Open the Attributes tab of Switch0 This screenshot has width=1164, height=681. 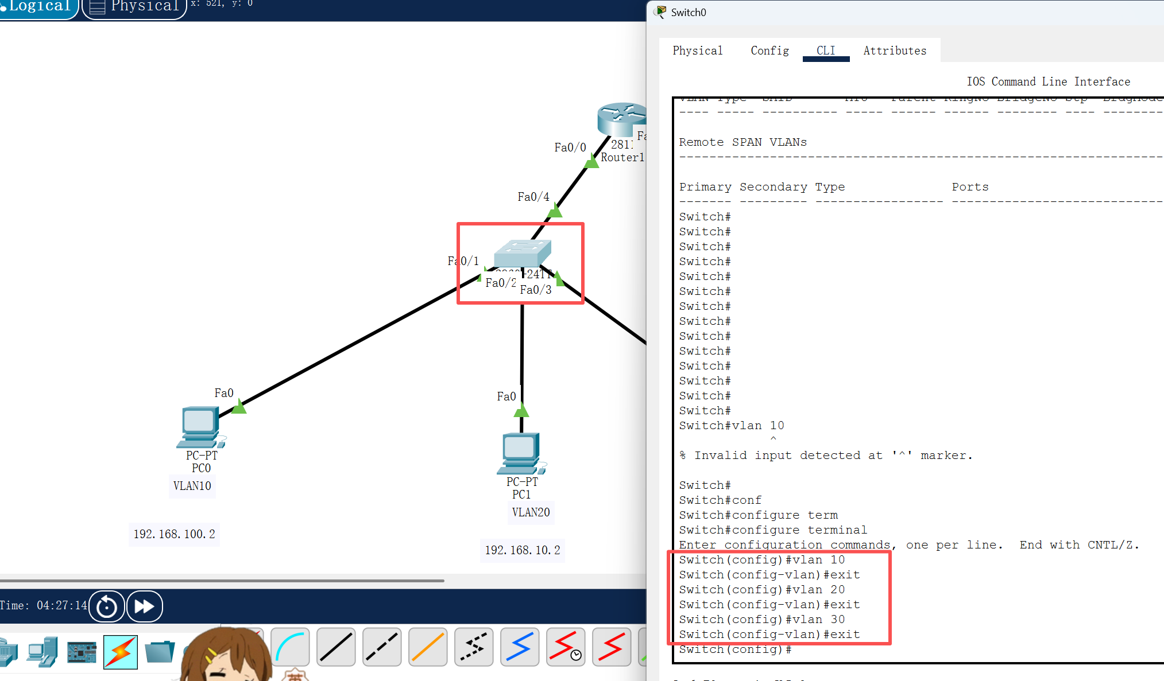tap(895, 50)
